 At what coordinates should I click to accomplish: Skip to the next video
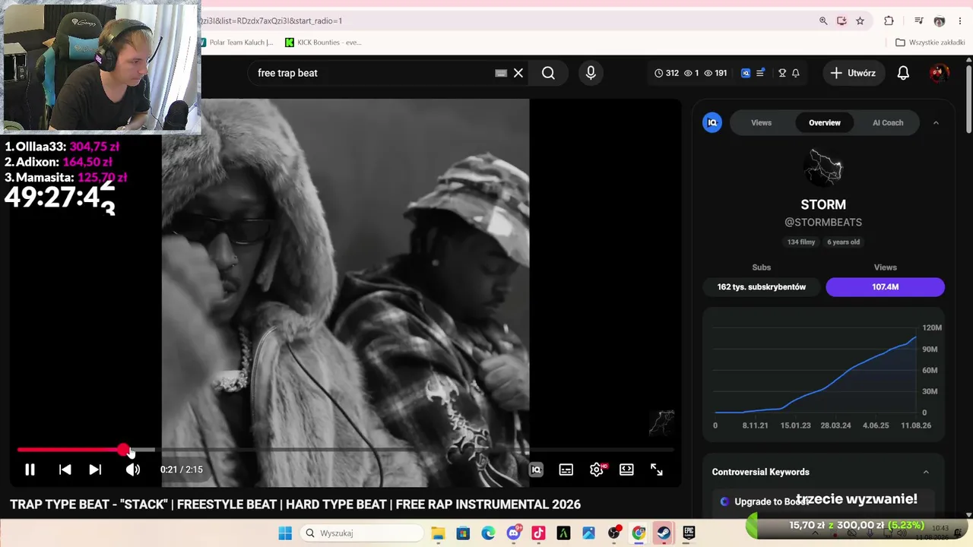tap(95, 470)
